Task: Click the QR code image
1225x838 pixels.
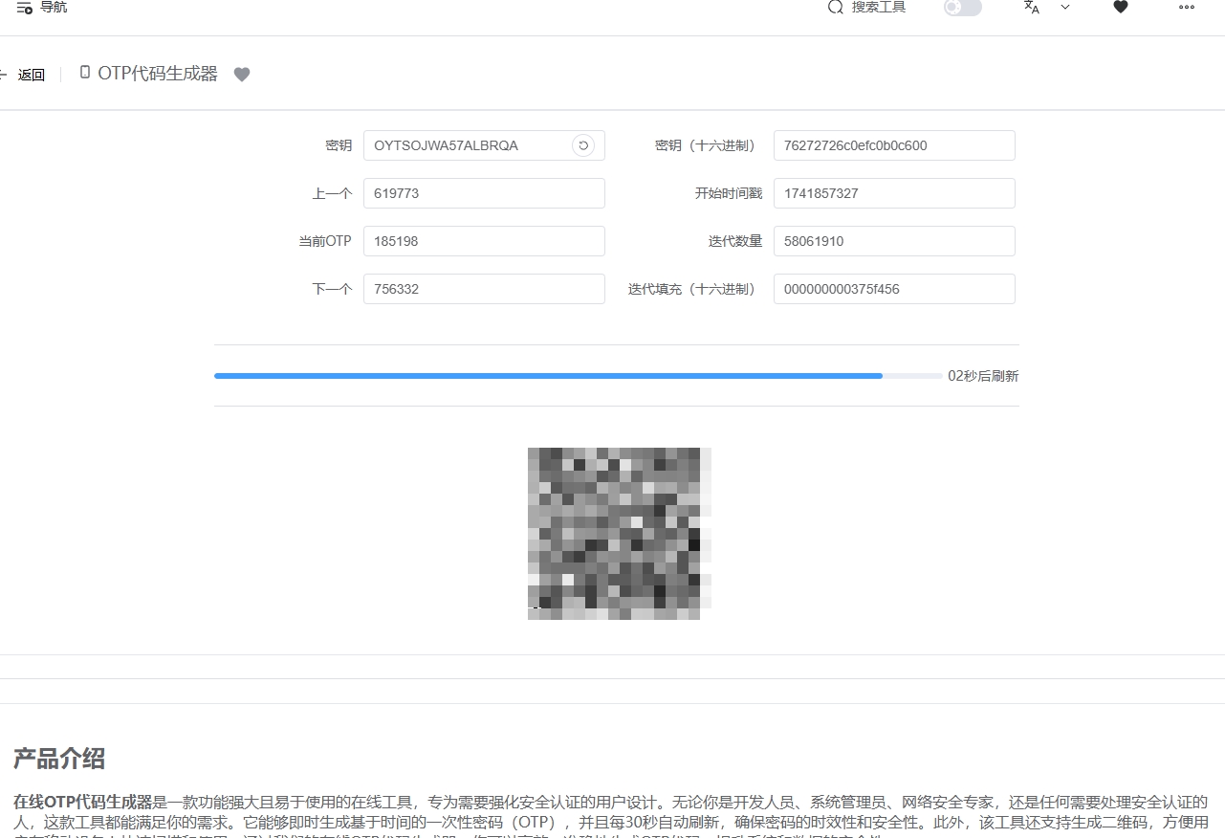Action: tap(614, 533)
